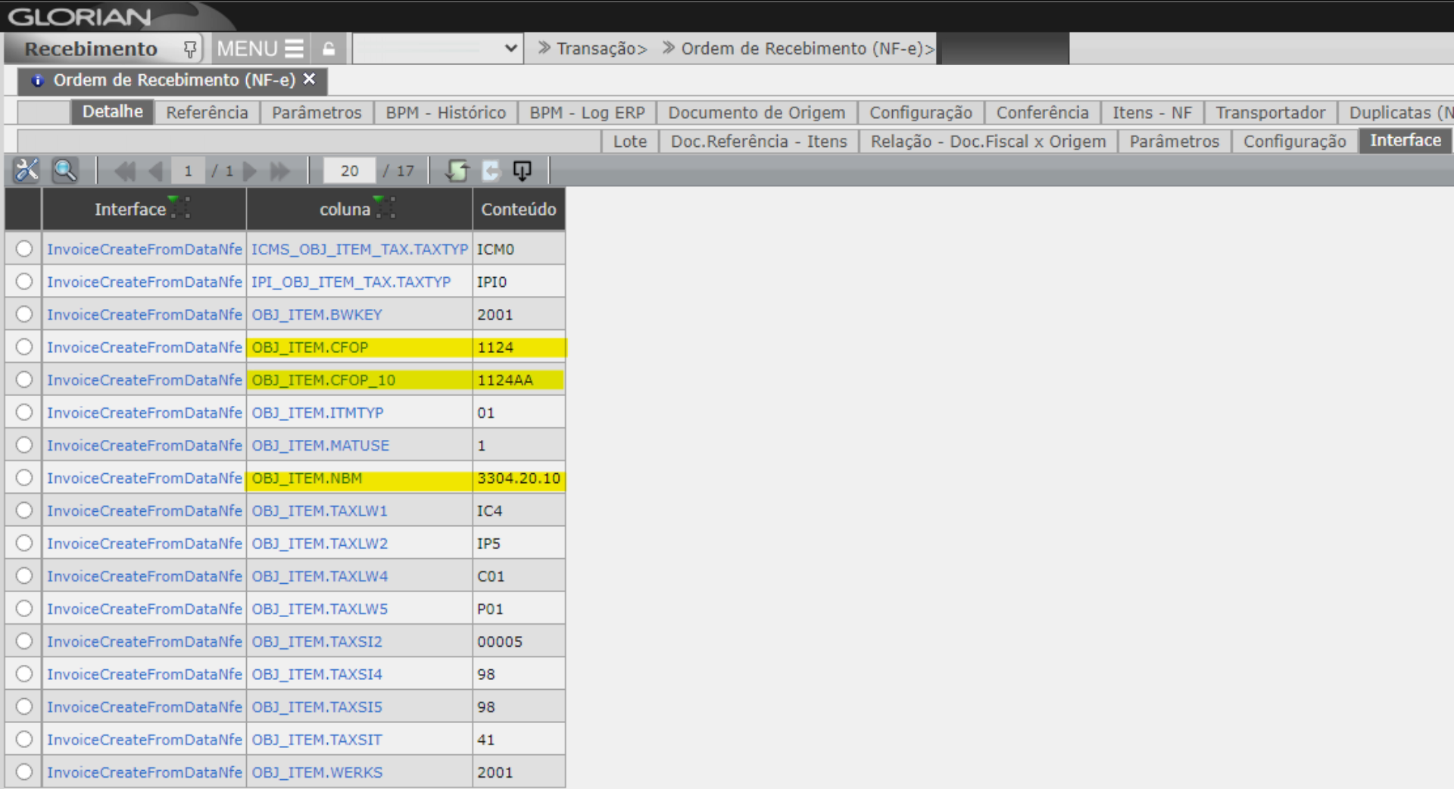Click the padlock icon beside MENU
This screenshot has height=789, width=1454.
point(329,49)
